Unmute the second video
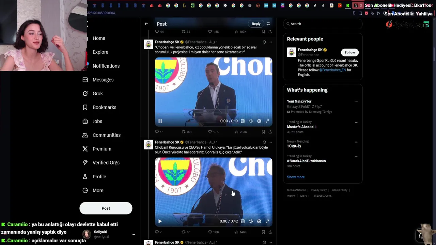 click(251, 221)
